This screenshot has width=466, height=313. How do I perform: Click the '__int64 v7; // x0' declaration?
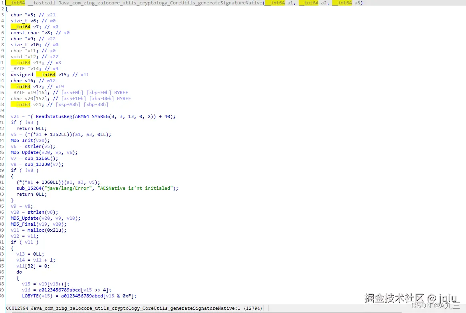[x=34, y=27]
